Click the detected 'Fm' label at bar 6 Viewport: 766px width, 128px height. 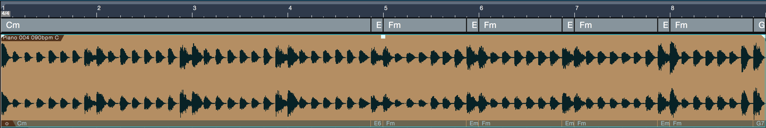tap(486, 123)
